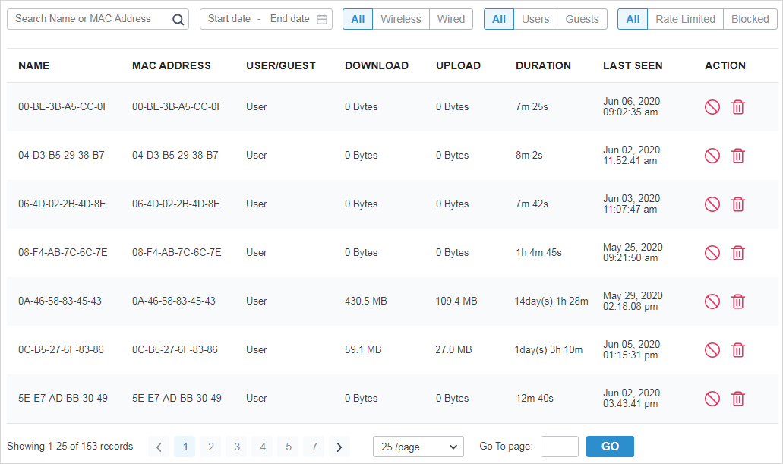Delete client 08-F4-AB-7C-6C-7E record

(738, 253)
